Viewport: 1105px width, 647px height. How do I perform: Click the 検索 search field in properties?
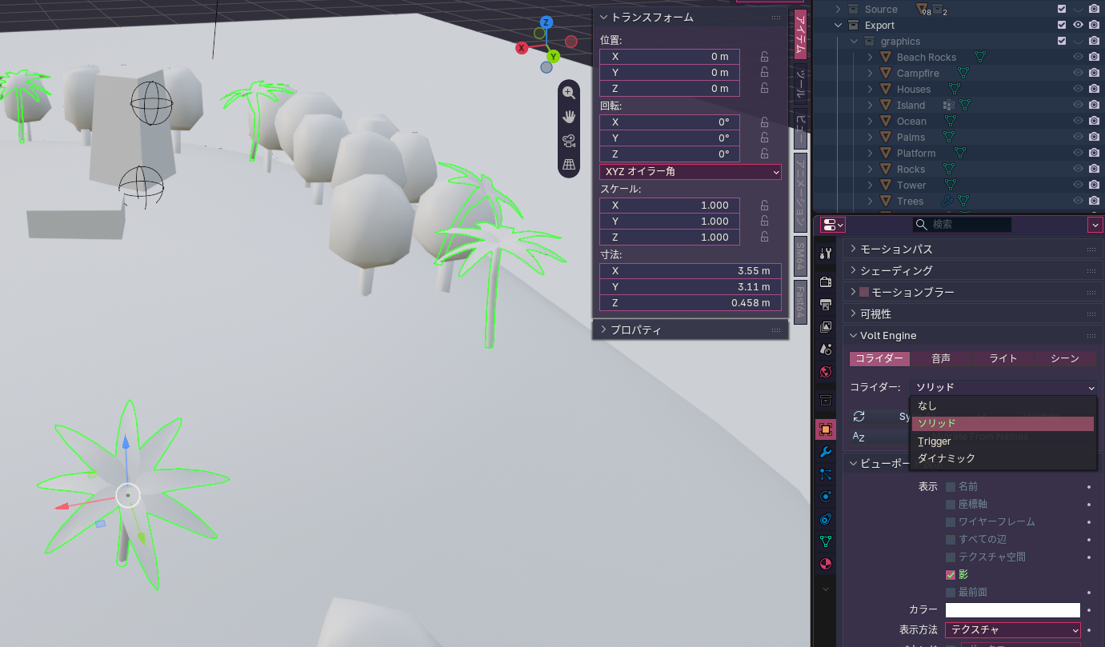(963, 225)
